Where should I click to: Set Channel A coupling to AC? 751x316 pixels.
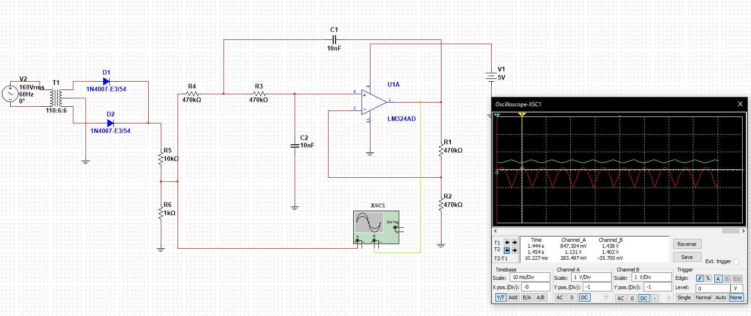coord(560,297)
